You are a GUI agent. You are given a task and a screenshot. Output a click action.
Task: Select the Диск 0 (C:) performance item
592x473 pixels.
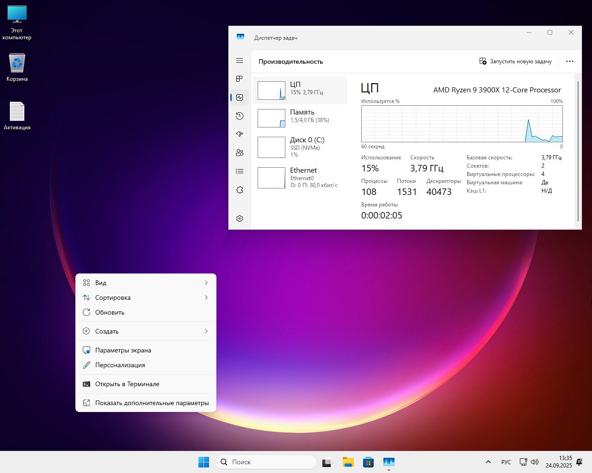300,147
